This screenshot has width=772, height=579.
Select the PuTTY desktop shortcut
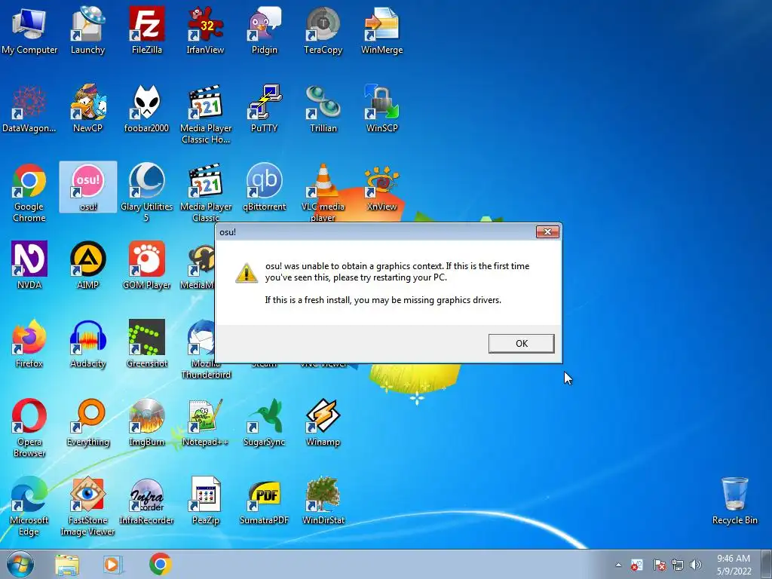point(265,109)
